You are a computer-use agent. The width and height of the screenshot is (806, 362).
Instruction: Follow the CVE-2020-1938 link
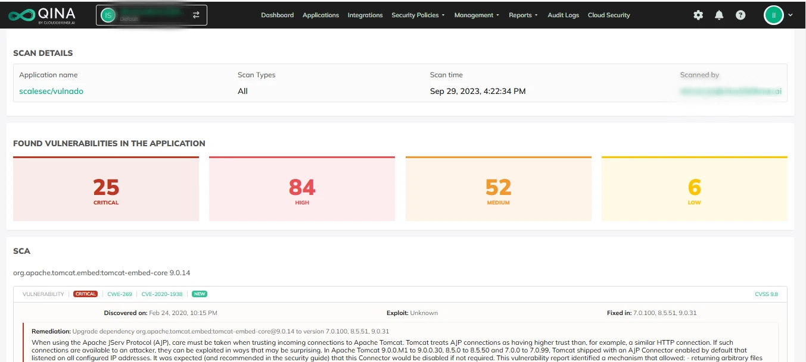[x=162, y=294]
